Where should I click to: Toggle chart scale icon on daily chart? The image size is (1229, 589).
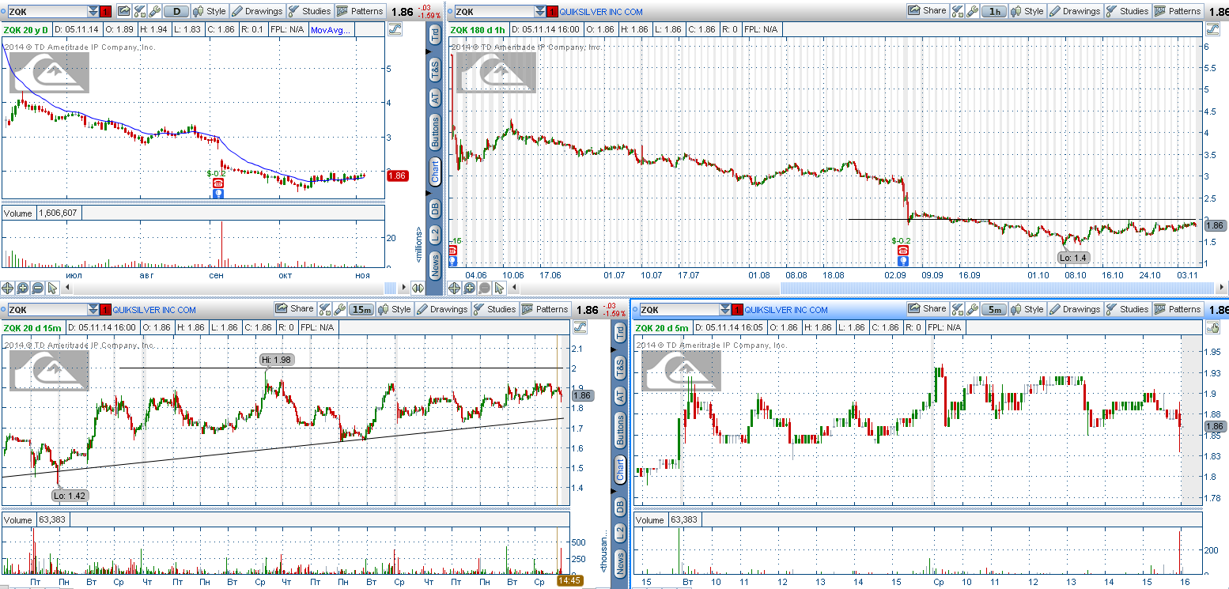pos(395,28)
